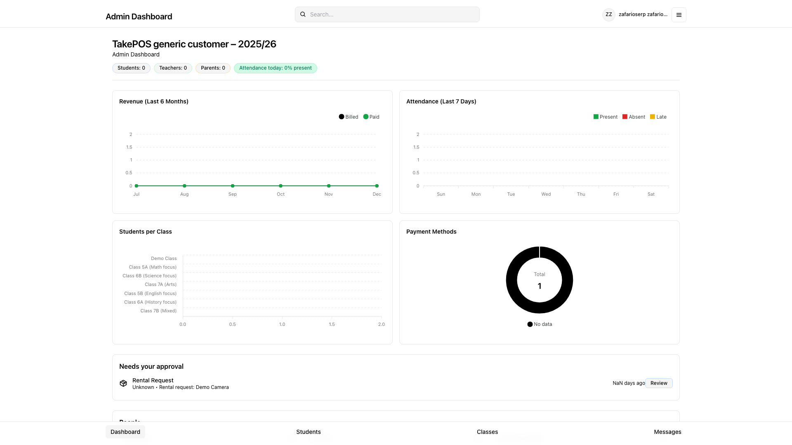Click the 'Wed' attendance axis label
792x445 pixels.
(x=546, y=194)
